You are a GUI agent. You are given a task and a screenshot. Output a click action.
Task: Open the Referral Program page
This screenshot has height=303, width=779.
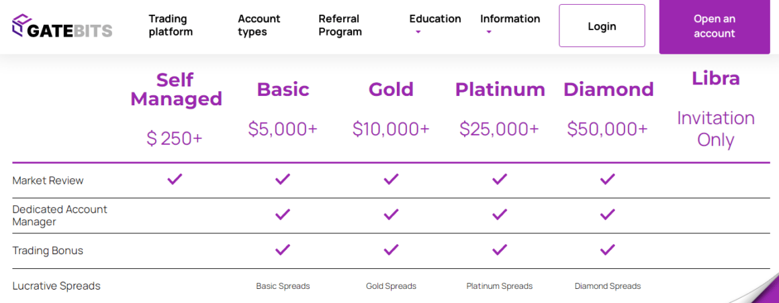(340, 25)
